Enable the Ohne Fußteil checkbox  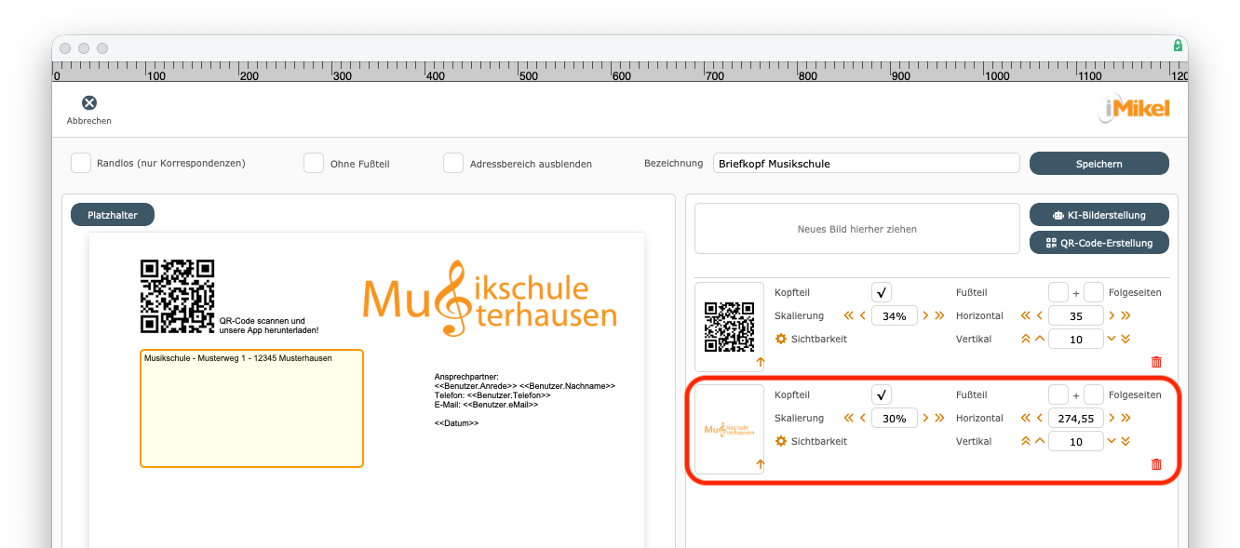point(314,163)
